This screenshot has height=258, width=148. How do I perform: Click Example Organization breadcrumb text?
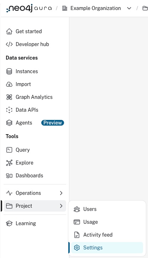click(96, 8)
